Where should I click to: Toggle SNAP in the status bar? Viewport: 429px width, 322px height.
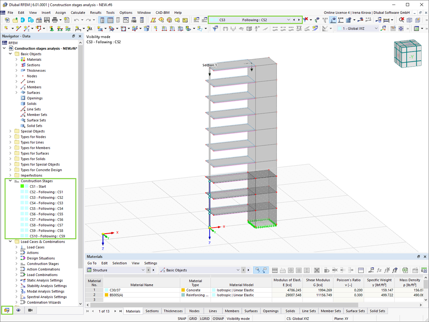tap(182, 318)
